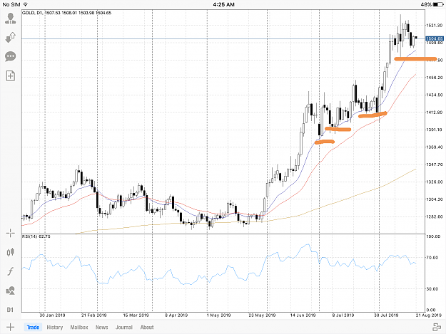Click the RSI 30.00 level label
The height and width of the screenshot is (334, 446).
click(x=432, y=289)
